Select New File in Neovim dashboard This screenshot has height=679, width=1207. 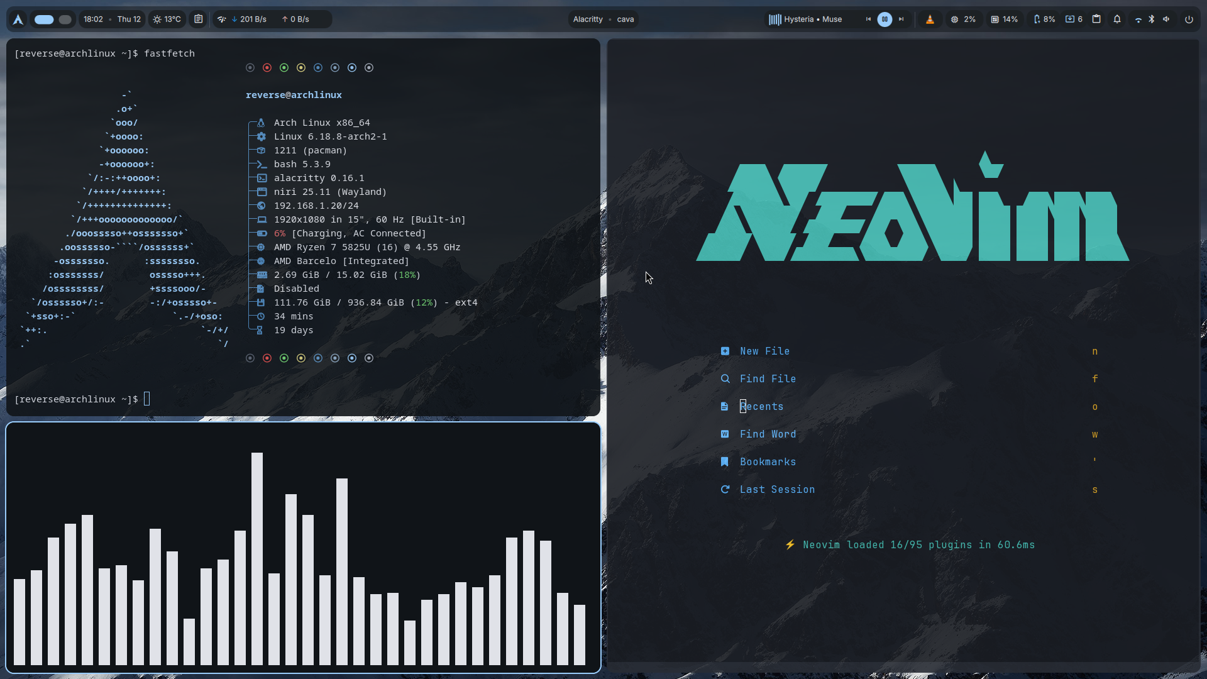click(764, 351)
